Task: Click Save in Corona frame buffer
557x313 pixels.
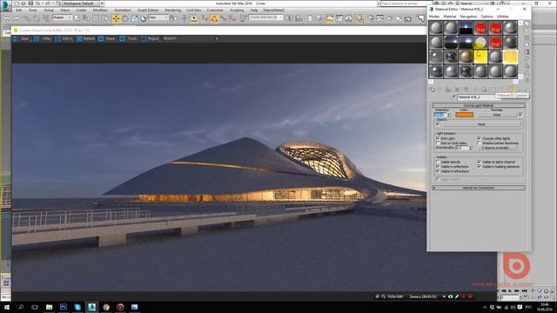Action: [x=21, y=38]
